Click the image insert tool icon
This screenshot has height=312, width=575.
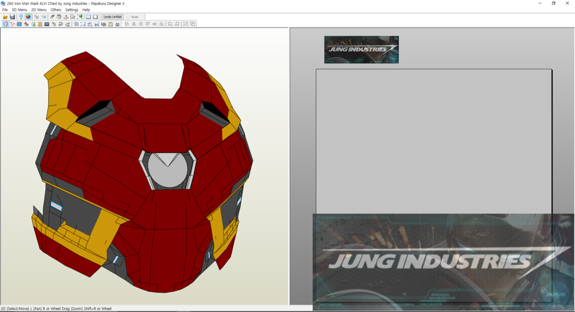coord(47,24)
